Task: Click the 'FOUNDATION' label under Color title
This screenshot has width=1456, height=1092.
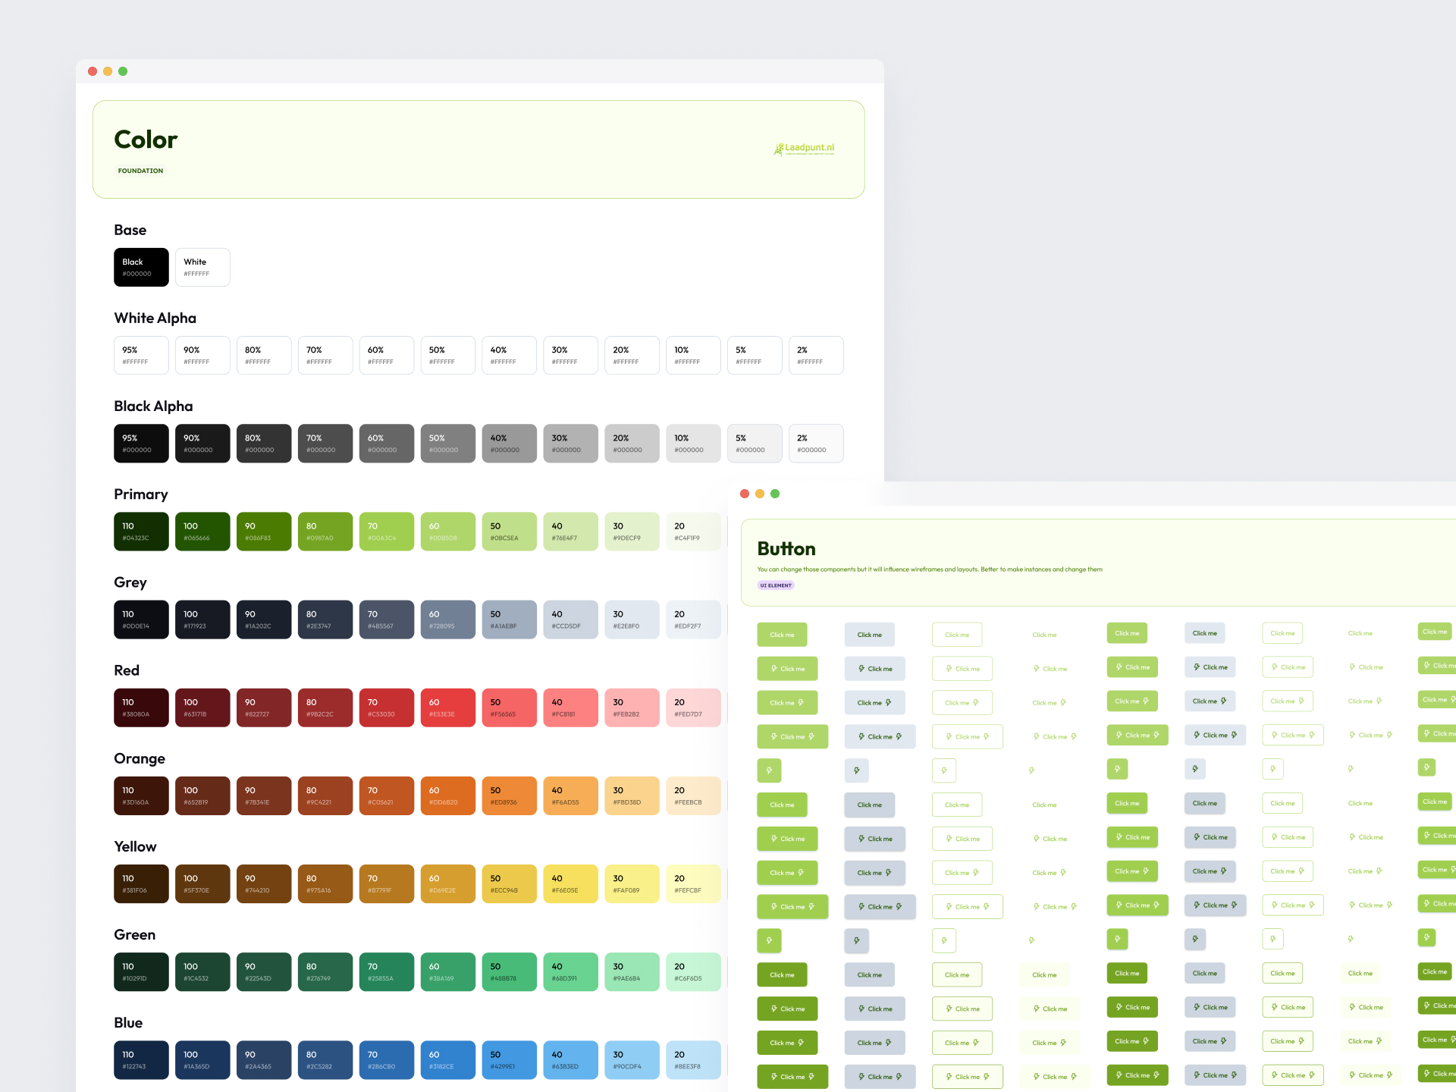Action: point(140,171)
